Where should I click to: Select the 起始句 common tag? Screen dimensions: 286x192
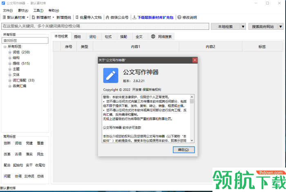[18, 165]
